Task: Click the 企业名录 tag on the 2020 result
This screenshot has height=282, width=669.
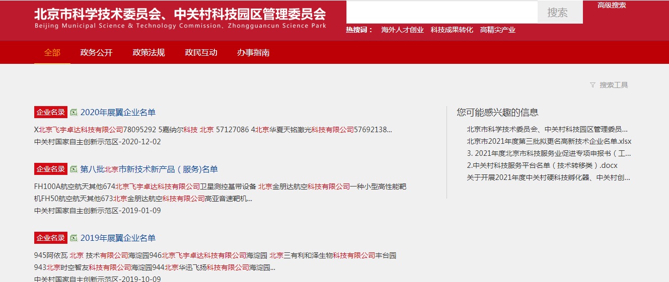Action: click(51, 112)
